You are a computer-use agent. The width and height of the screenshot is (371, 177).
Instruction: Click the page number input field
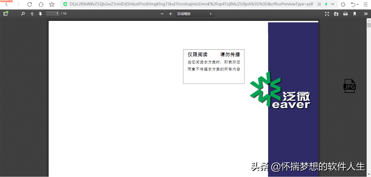pos(53,14)
